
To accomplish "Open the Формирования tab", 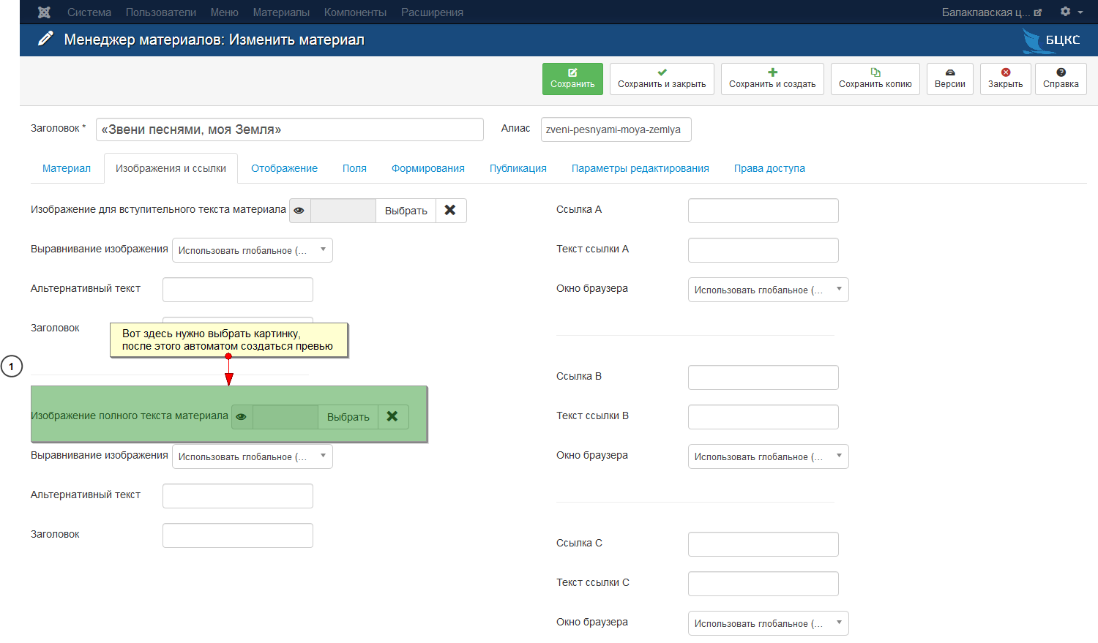I will pyautogui.click(x=428, y=168).
